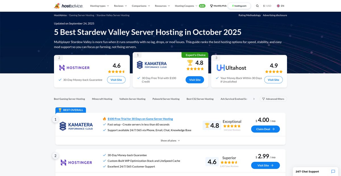Click the chat bubble icon

point(333,171)
